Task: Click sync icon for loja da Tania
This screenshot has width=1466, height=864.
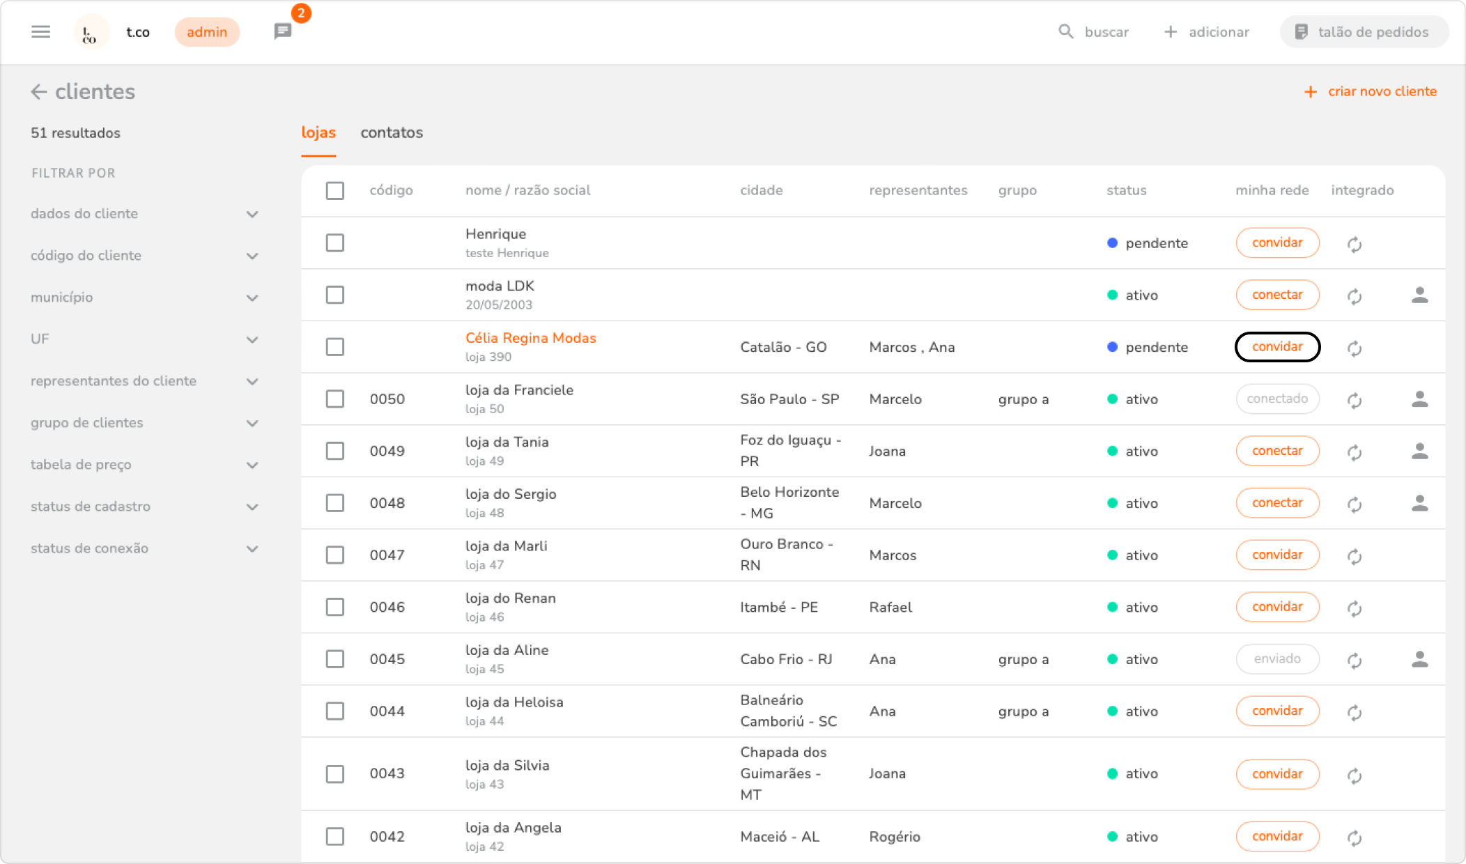Action: click(x=1354, y=452)
